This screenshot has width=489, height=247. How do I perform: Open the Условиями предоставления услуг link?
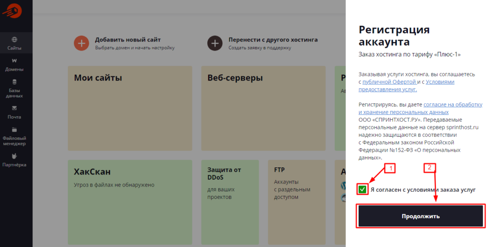tap(406, 86)
